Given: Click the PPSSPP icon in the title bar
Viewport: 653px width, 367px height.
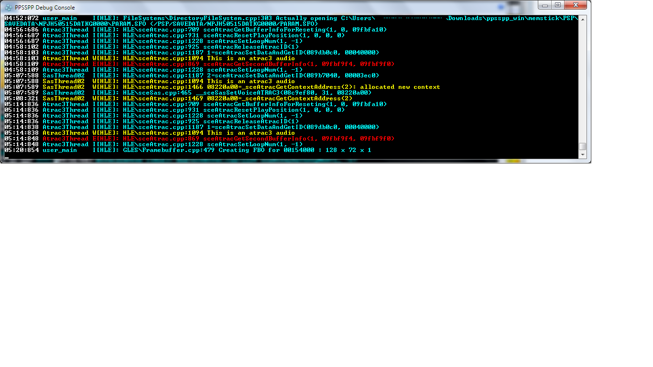Looking at the screenshot, I should (x=9, y=8).
